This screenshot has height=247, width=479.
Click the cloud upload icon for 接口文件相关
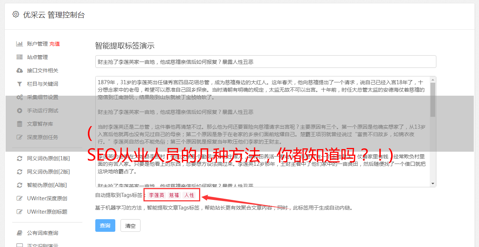tap(20, 70)
